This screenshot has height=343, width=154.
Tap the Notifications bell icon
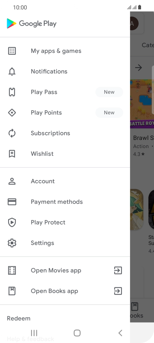click(x=12, y=72)
